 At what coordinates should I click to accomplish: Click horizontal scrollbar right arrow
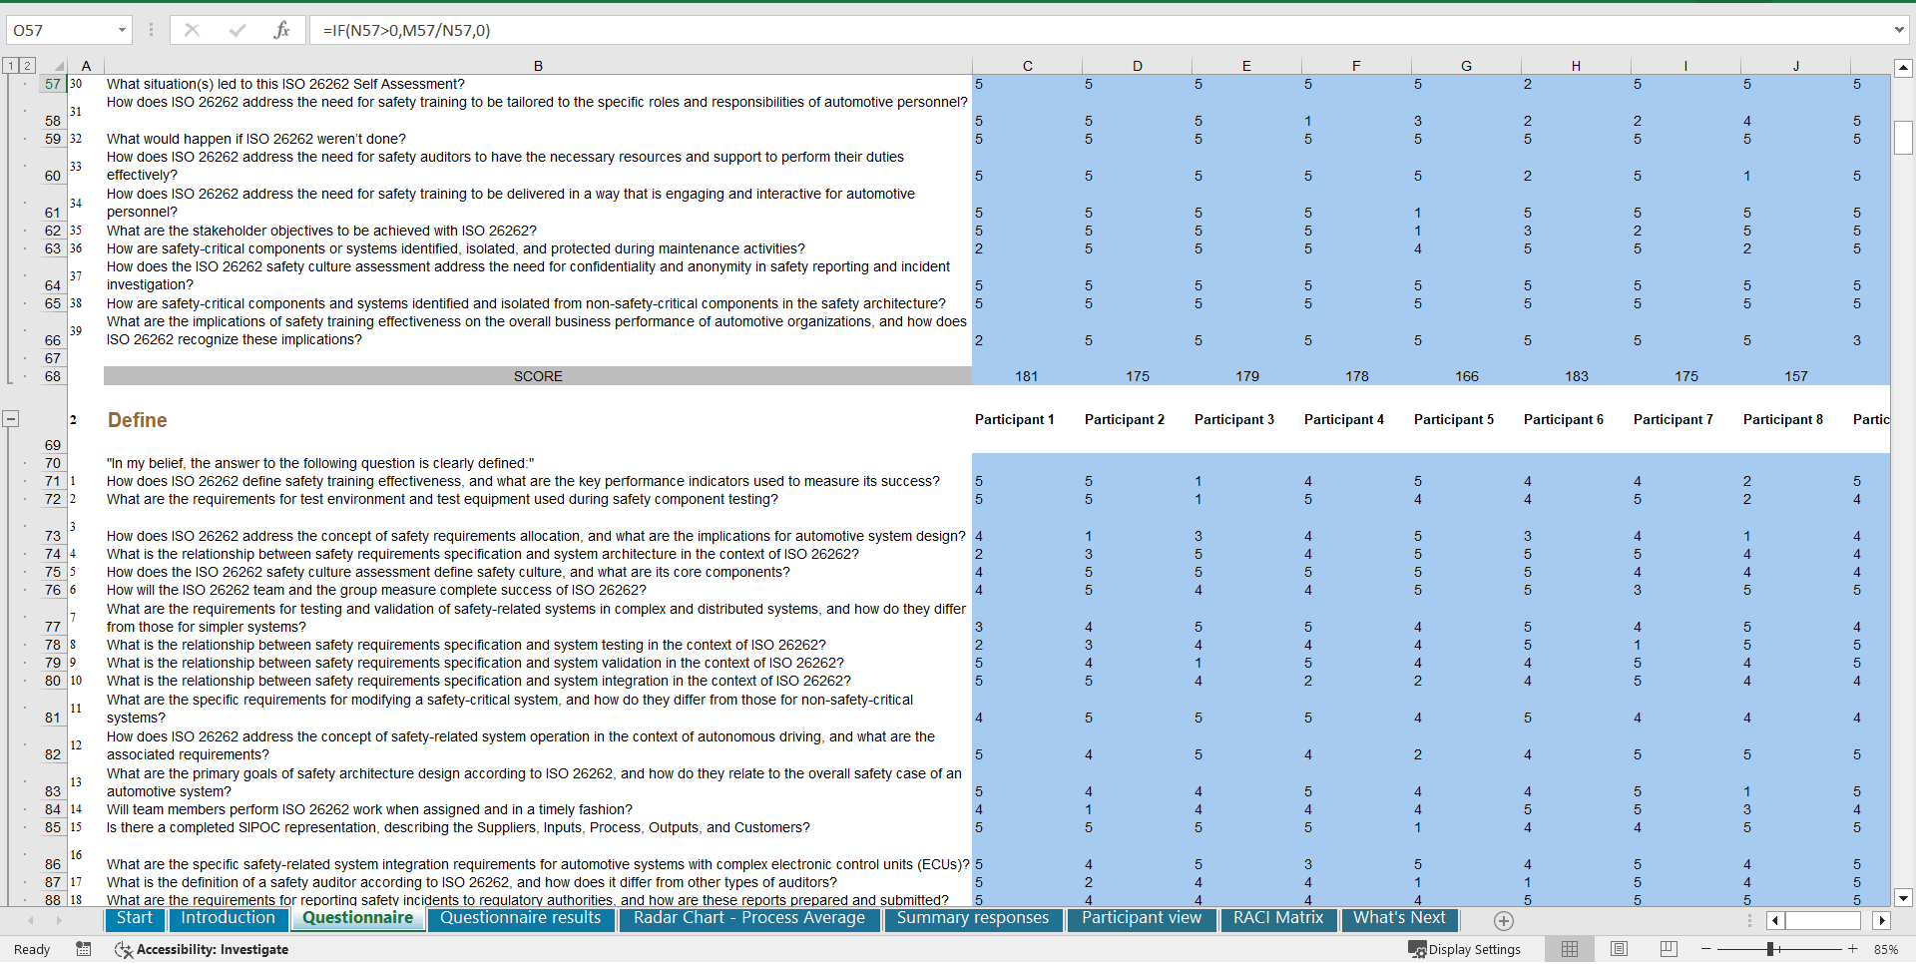[x=1881, y=920]
